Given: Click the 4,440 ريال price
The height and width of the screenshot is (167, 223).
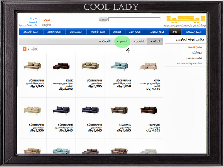Looking at the screenshot, I should click(153, 89).
